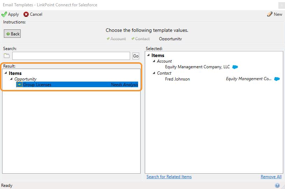This screenshot has height=189, width=285.
Task: Collapse the Items node in Result tree
Action: tap(6, 73)
